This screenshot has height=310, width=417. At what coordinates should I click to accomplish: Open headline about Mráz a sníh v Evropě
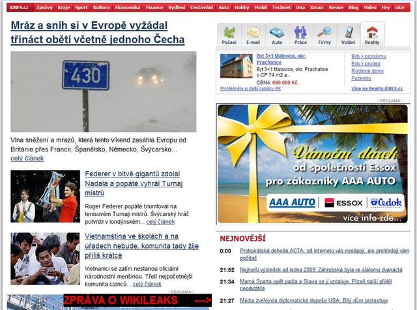(98, 33)
